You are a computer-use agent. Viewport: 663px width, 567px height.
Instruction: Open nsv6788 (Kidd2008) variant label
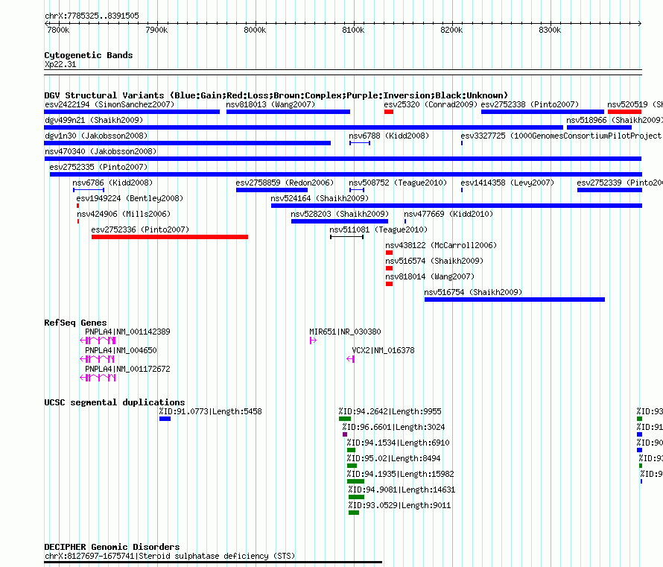(389, 136)
